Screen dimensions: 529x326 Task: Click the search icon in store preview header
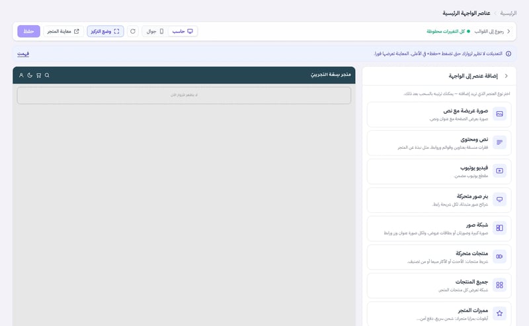pos(47,75)
